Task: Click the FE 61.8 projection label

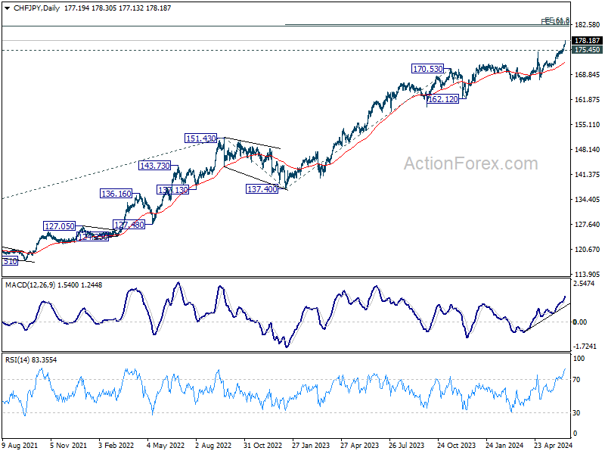Action: pyautogui.click(x=556, y=21)
